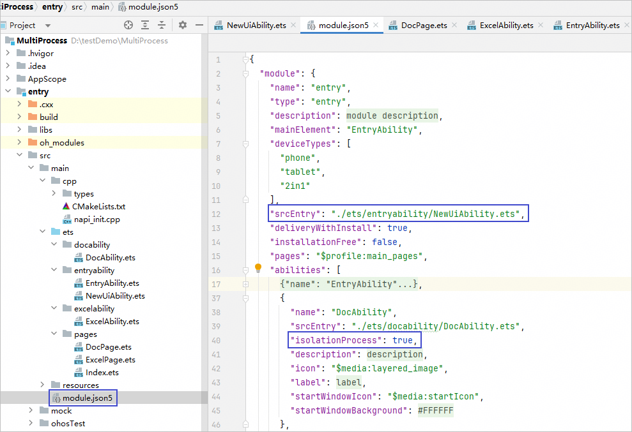
Task: Hide the Project panel with minus icon
Action: pyautogui.click(x=200, y=26)
